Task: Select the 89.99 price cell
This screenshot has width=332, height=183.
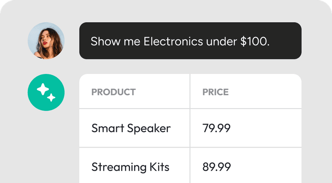Action: [246, 166]
